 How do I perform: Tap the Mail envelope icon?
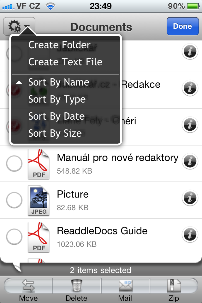pyautogui.click(x=125, y=286)
